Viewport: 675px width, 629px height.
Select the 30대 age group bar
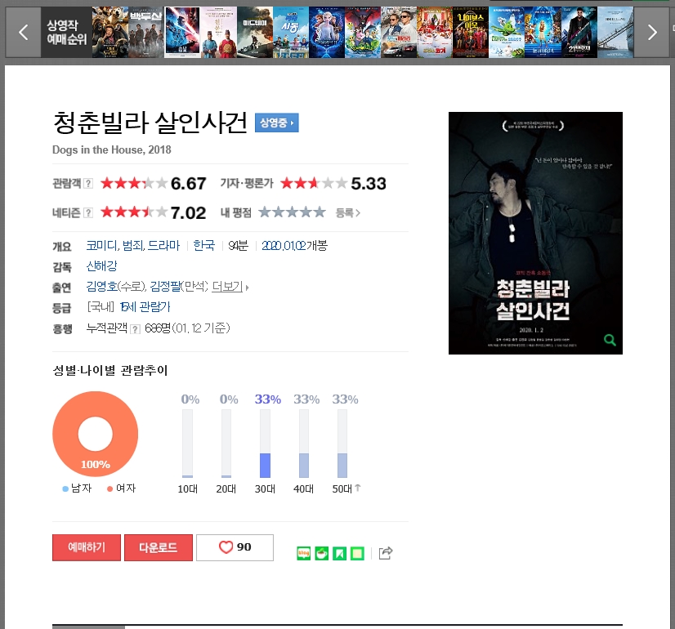pos(265,444)
